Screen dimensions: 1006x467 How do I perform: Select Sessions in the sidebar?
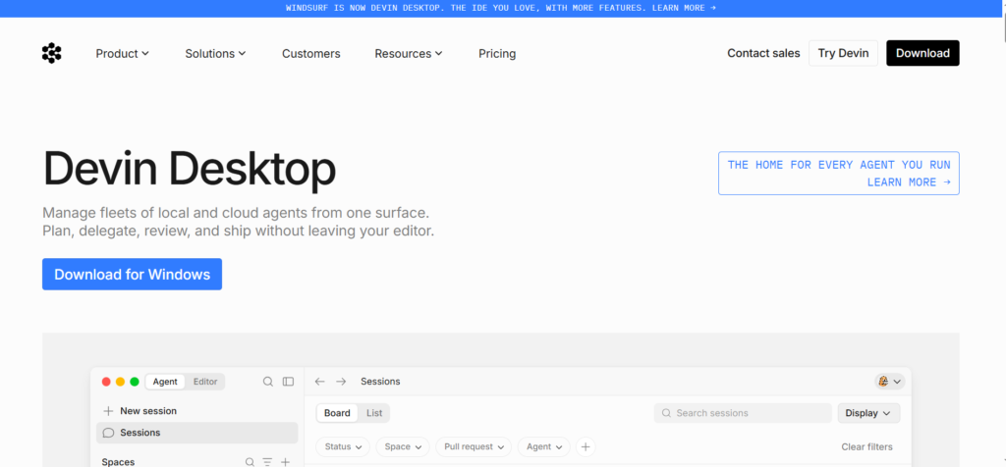pos(196,433)
